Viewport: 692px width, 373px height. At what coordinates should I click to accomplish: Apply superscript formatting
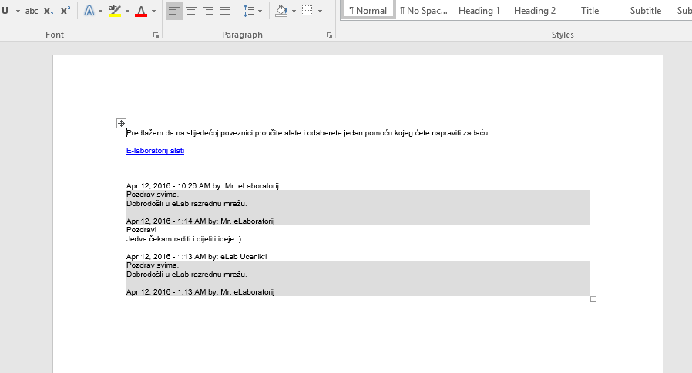click(66, 11)
